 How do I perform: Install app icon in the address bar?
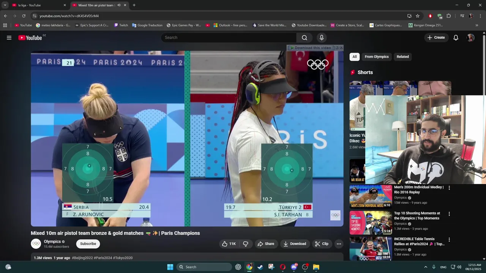click(409, 16)
